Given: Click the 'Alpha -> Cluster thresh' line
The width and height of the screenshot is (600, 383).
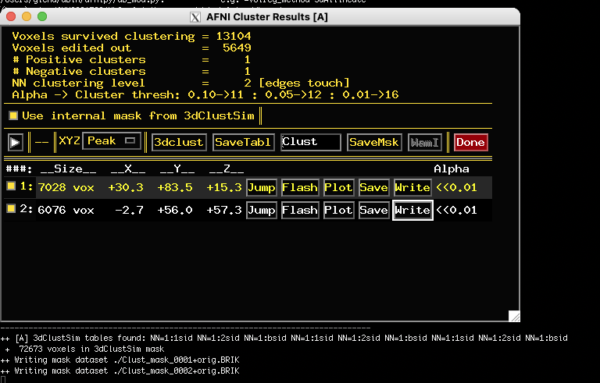Looking at the screenshot, I should tap(205, 95).
